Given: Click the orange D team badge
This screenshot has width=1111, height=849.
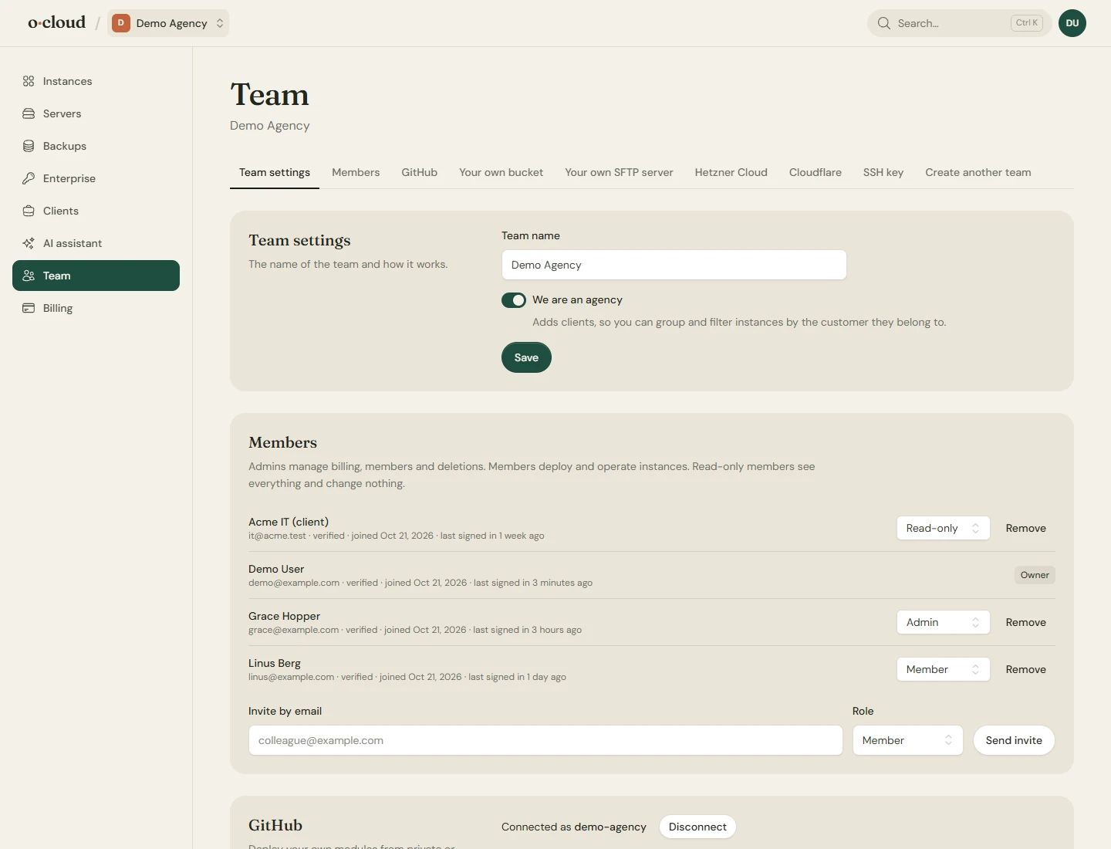Looking at the screenshot, I should pyautogui.click(x=120, y=23).
